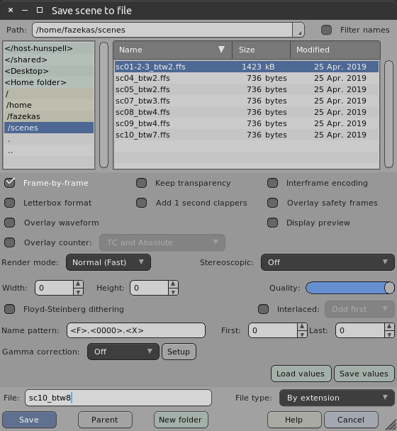Open the File type dropdown

[337, 398]
